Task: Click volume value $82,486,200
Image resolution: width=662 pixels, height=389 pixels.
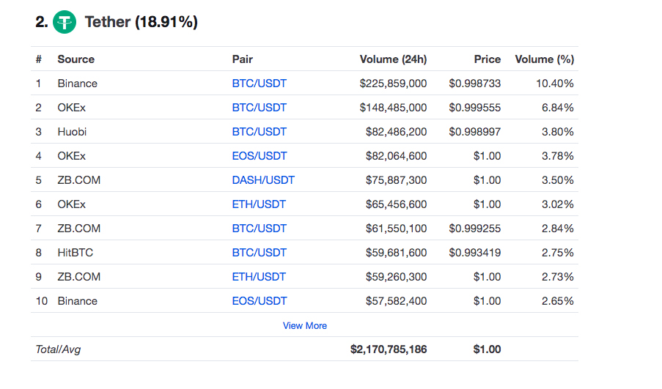Action: coord(396,132)
